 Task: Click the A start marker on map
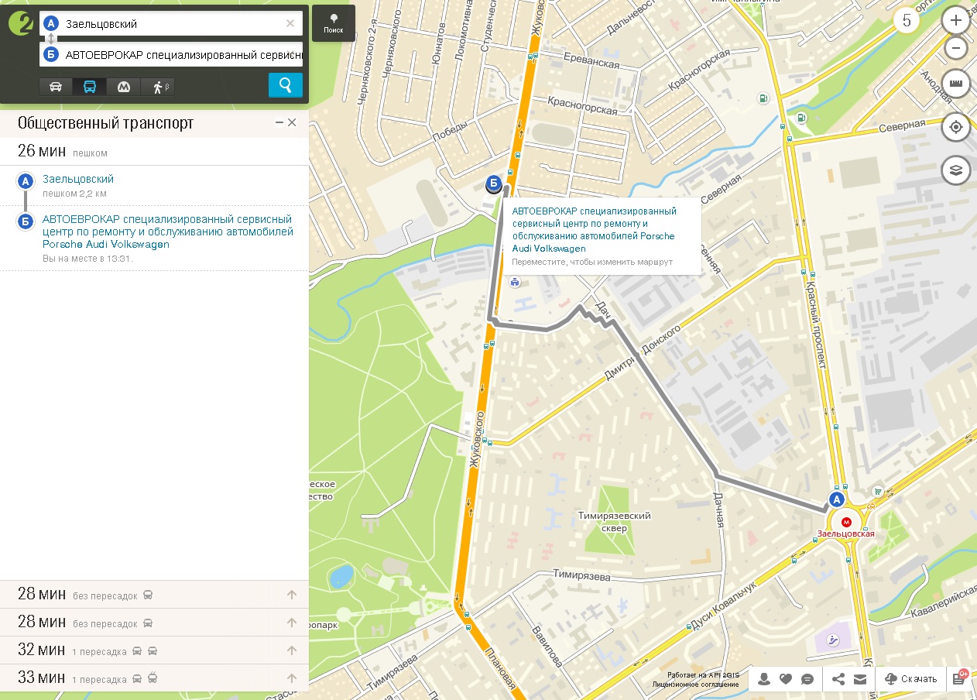click(836, 499)
